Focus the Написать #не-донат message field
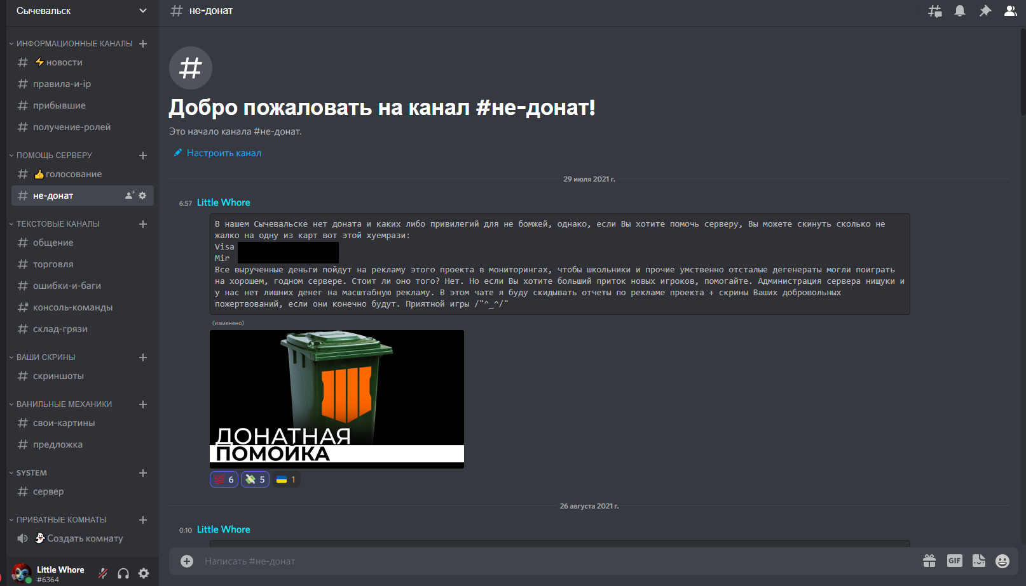The height and width of the screenshot is (586, 1026). tap(559, 561)
